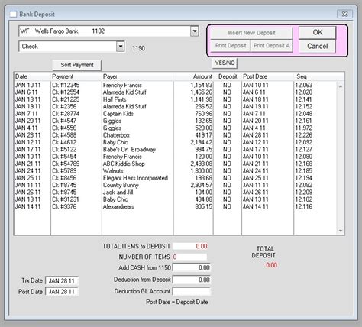
Task: Select payer Captain Kids
Action: click(x=118, y=114)
